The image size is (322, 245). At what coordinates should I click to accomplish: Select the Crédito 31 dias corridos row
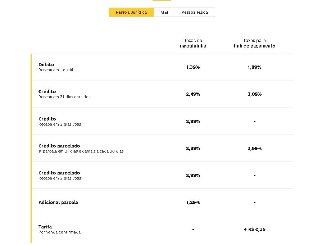coord(162,94)
